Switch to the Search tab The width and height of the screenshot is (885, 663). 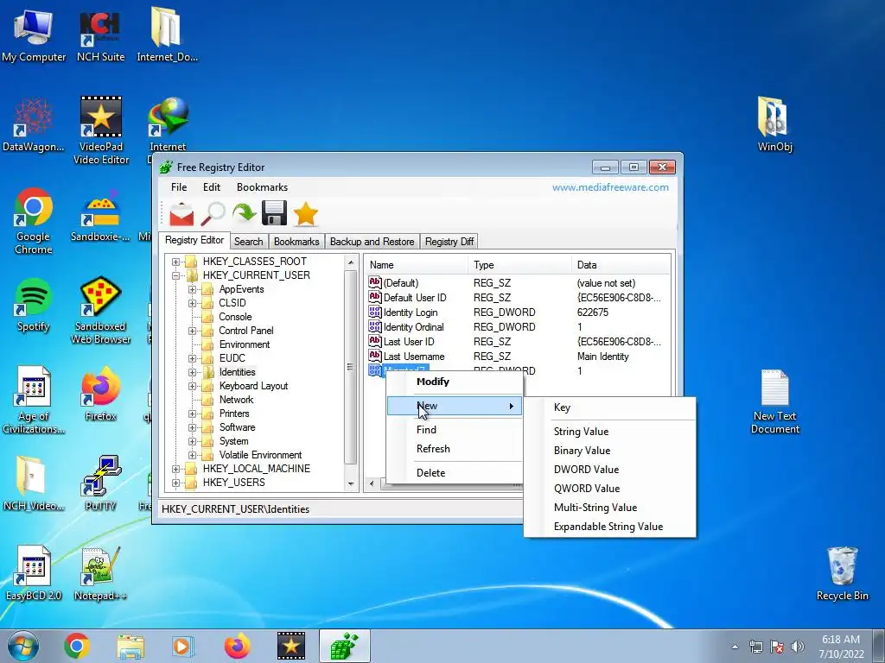248,242
